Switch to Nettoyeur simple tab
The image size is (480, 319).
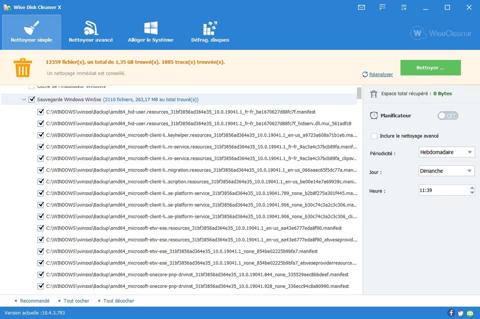(x=32, y=32)
